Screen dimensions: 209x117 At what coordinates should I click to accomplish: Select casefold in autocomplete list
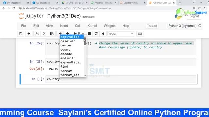[x=72, y=41]
